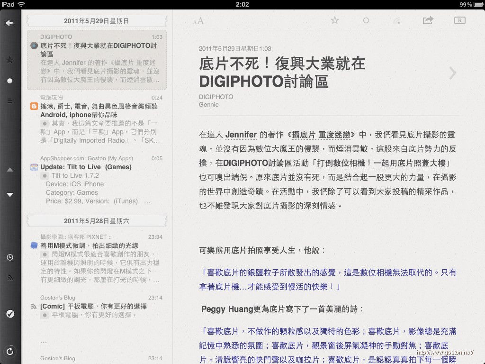Show unread items via the sidebar dot
485x364 pixels.
pyautogui.click(x=10, y=81)
